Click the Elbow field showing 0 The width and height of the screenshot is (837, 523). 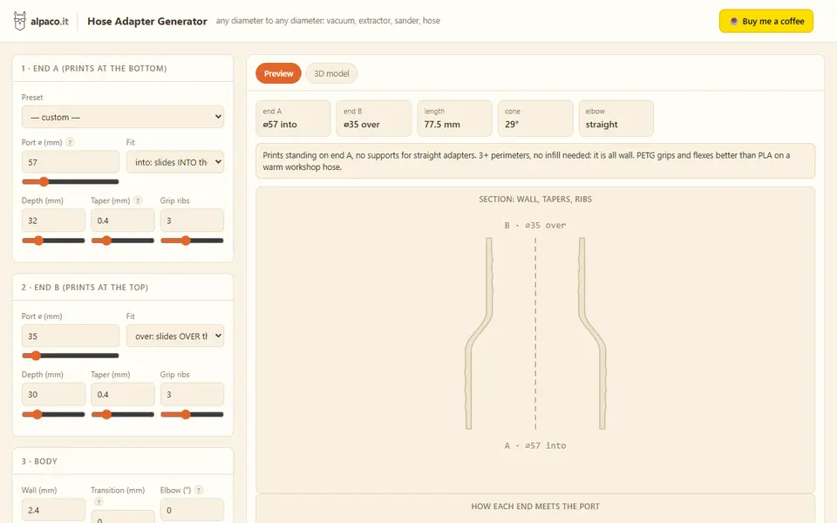coord(192,510)
